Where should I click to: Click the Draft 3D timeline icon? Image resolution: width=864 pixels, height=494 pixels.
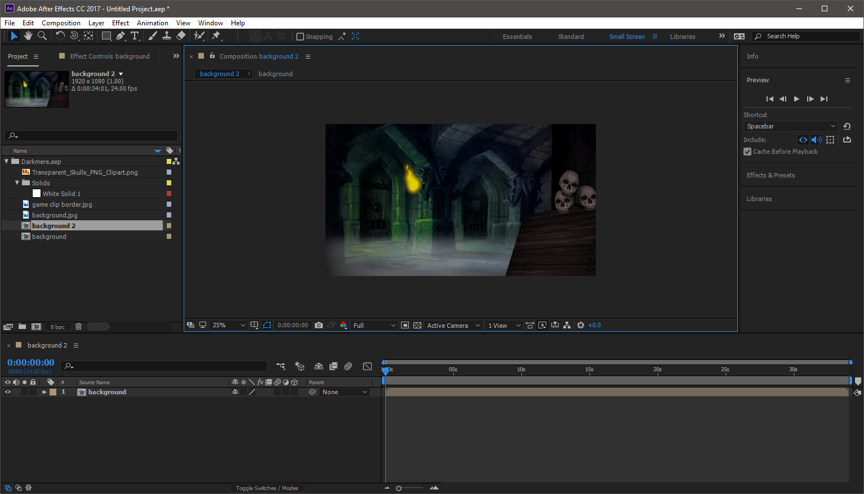300,366
